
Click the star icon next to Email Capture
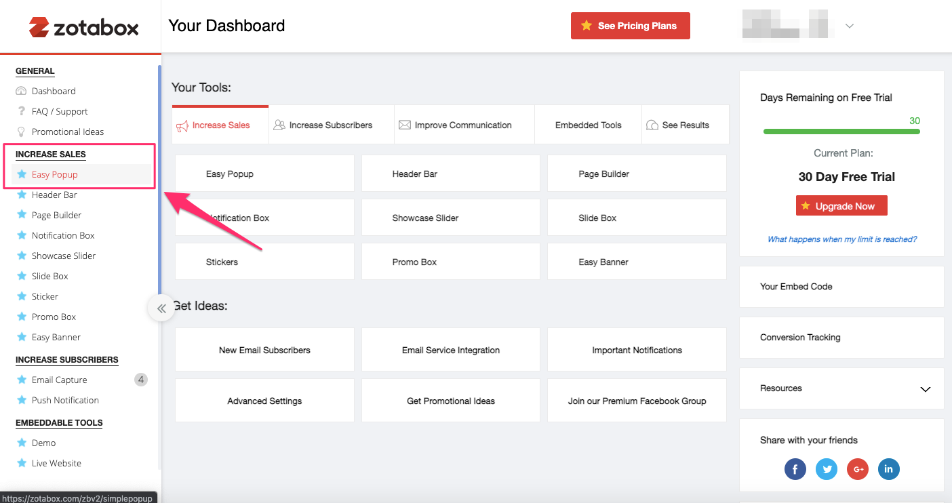pos(22,380)
